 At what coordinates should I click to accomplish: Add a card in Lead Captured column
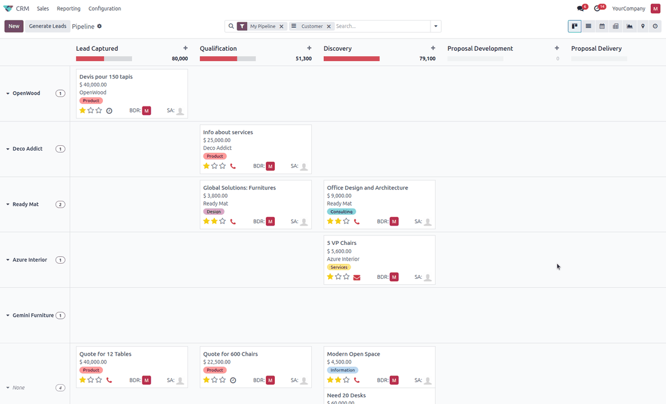pos(185,48)
